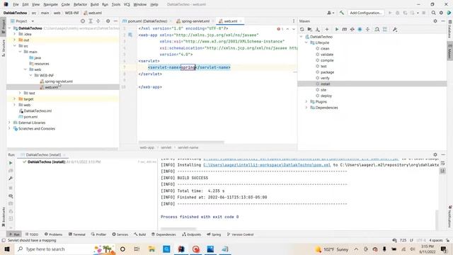Select spring-servlet.xml in project tree
The image size is (453, 255).
[59, 81]
